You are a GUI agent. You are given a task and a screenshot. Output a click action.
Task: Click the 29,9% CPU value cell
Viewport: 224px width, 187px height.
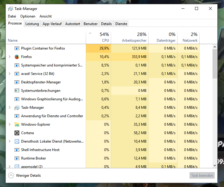[98, 48]
